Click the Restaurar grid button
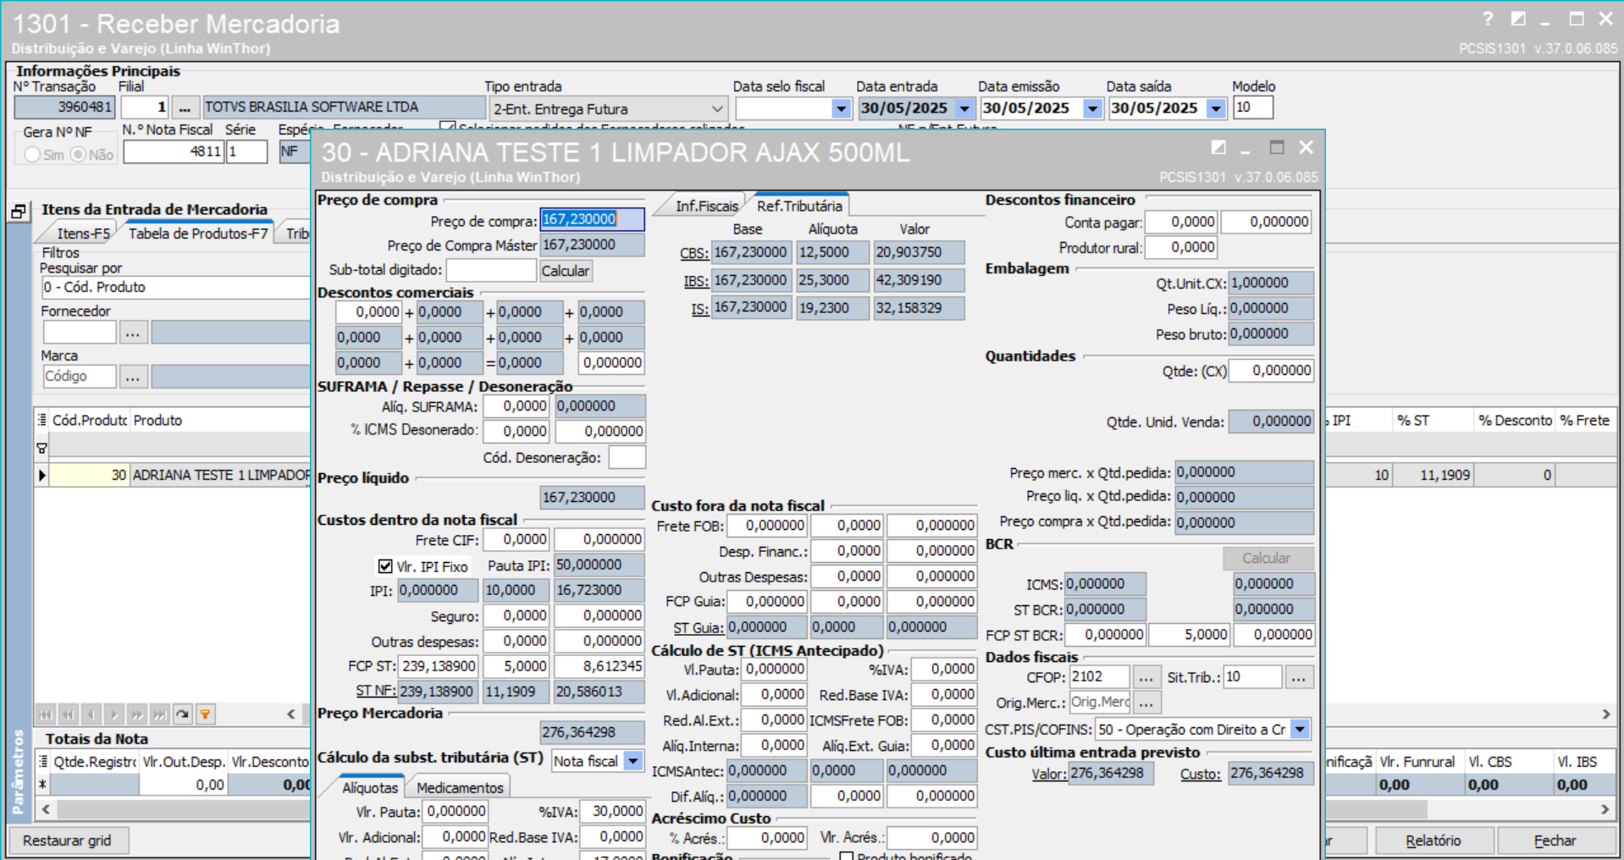This screenshot has width=1624, height=860. click(x=68, y=841)
